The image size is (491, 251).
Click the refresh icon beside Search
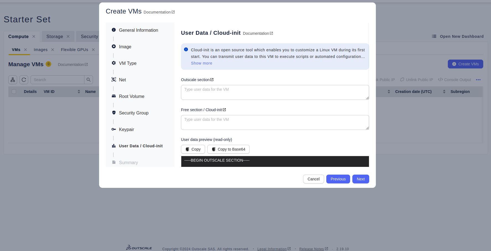click(x=24, y=80)
